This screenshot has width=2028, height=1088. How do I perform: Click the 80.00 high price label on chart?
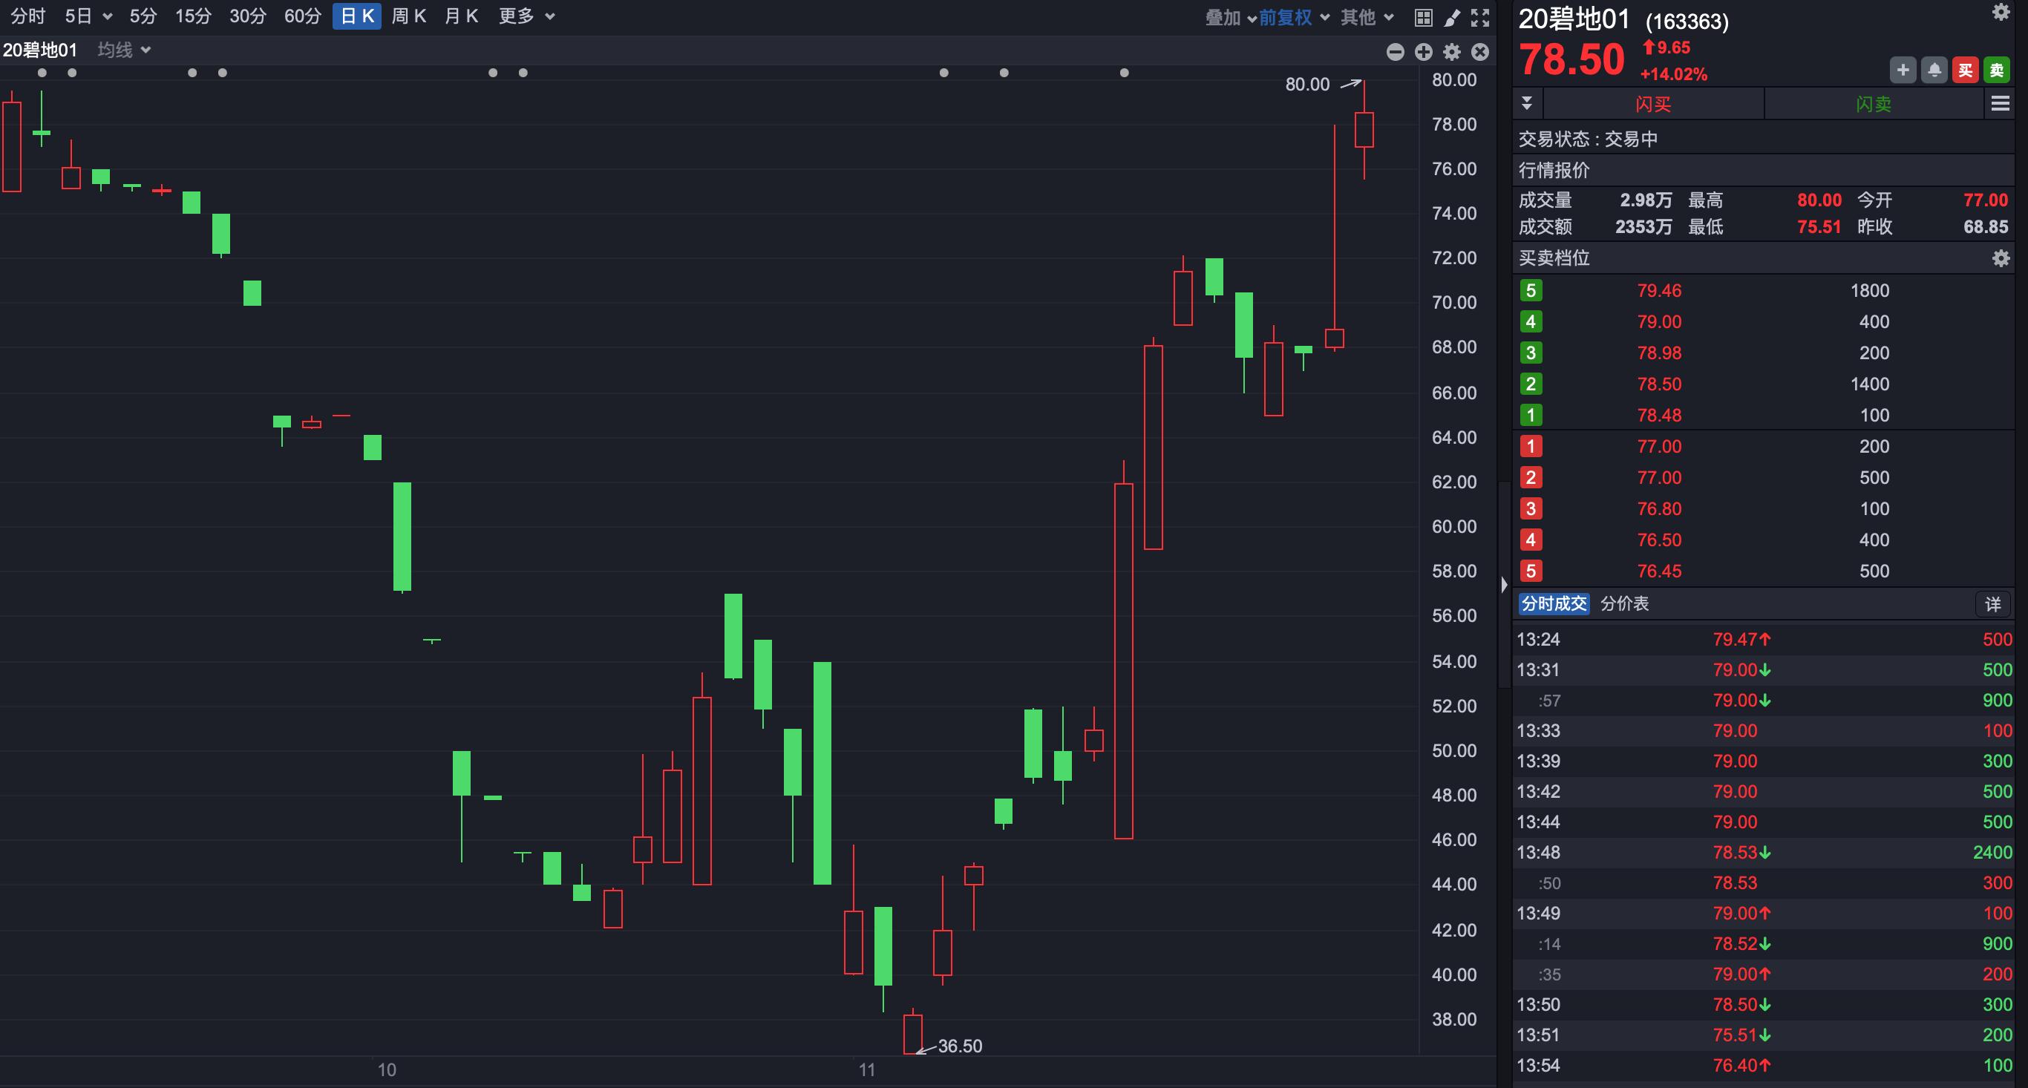[x=1307, y=85]
